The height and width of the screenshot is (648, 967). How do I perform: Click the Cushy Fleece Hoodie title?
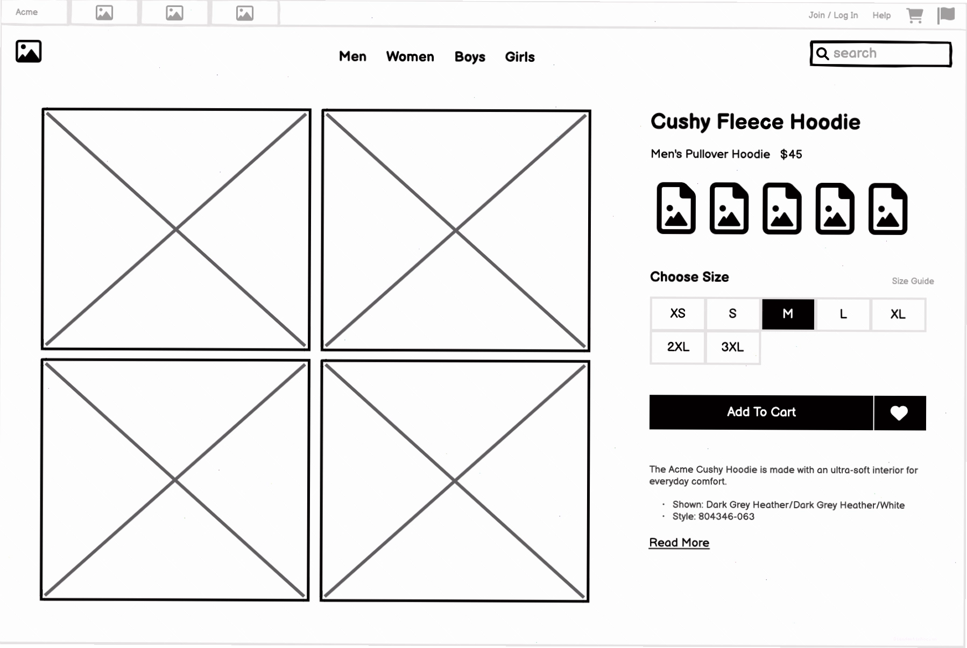click(x=755, y=123)
